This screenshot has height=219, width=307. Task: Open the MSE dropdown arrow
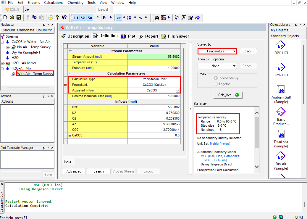124,18
